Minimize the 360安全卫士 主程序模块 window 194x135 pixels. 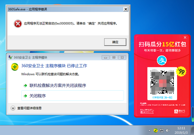coord(106,57)
